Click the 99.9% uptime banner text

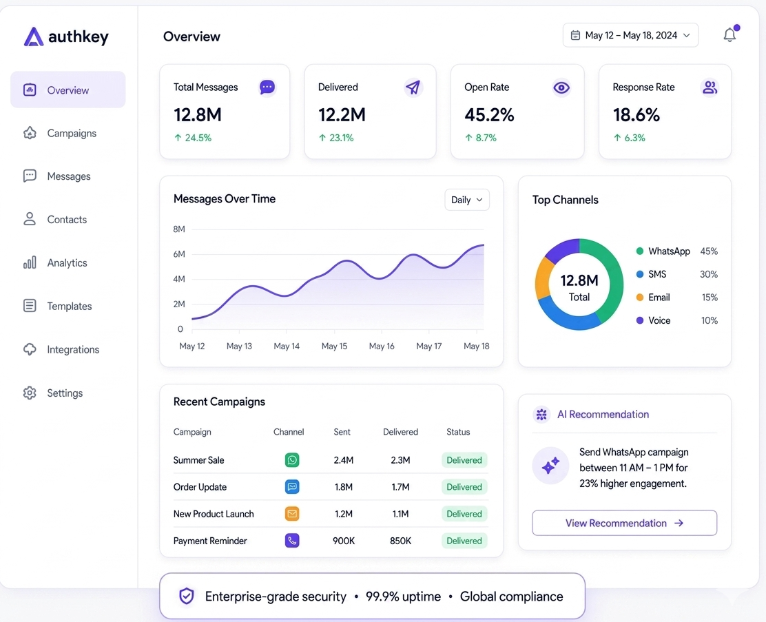tap(403, 596)
